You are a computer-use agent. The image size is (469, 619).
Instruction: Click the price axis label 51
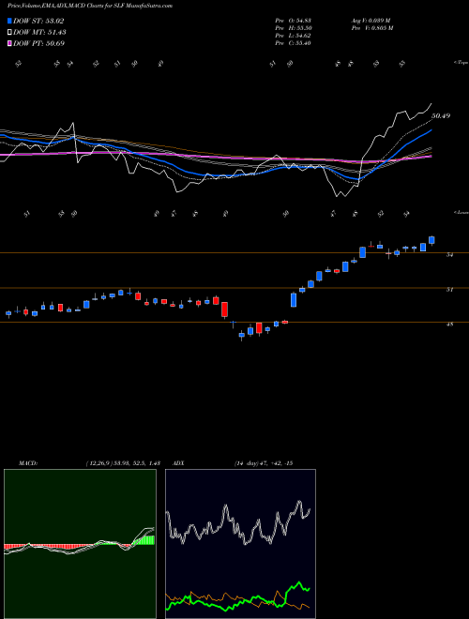tap(449, 290)
